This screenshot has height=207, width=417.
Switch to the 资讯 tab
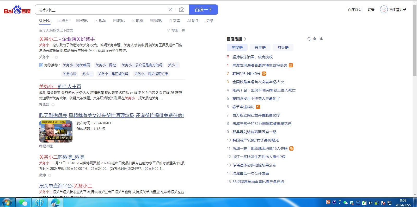(82, 21)
